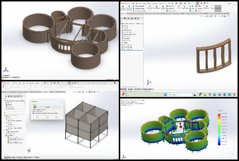Image resolution: width=239 pixels, height=161 pixels.
Task: Open the Motion Study 1 tab in part window
Action: tap(148, 89)
